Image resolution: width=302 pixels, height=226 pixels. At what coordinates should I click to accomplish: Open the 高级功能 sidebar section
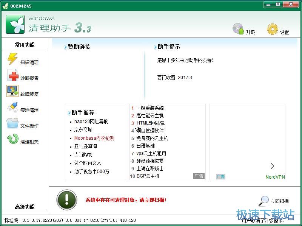(x=25, y=207)
